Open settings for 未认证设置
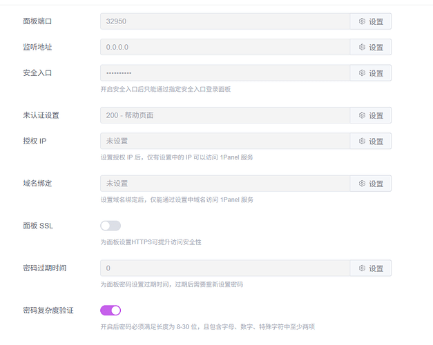This screenshot has height=345, width=433. (x=371, y=115)
